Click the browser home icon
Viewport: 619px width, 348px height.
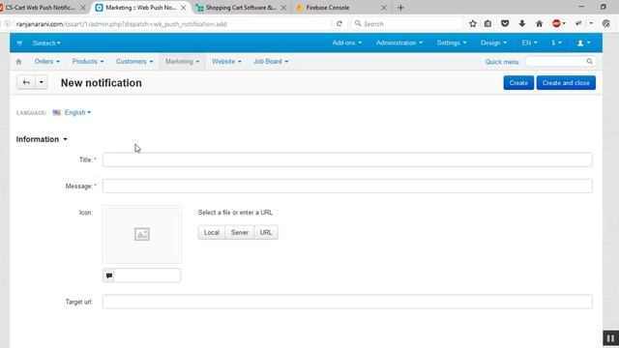point(539,23)
